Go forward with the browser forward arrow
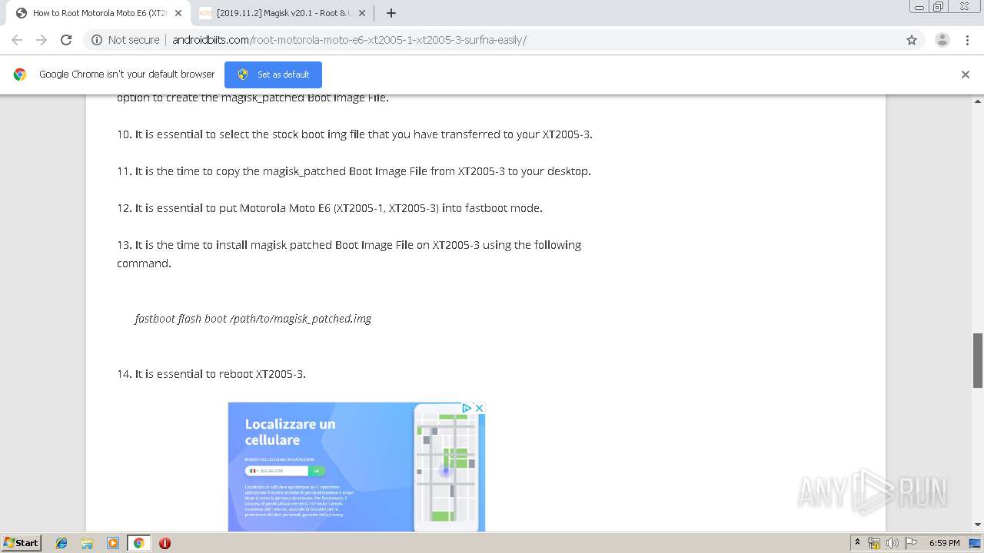This screenshot has width=984, height=553. 42,40
